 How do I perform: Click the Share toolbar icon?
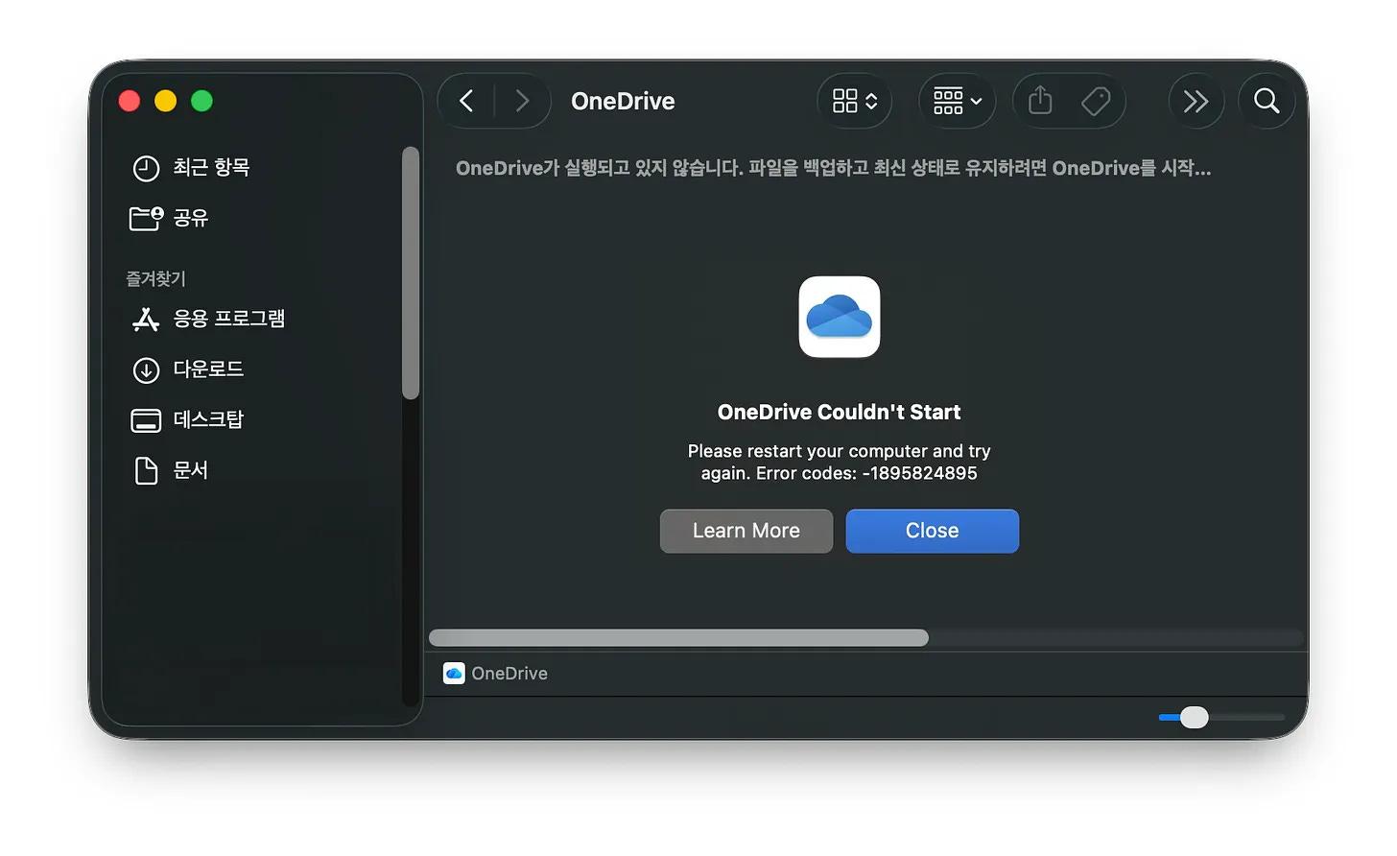[1040, 101]
